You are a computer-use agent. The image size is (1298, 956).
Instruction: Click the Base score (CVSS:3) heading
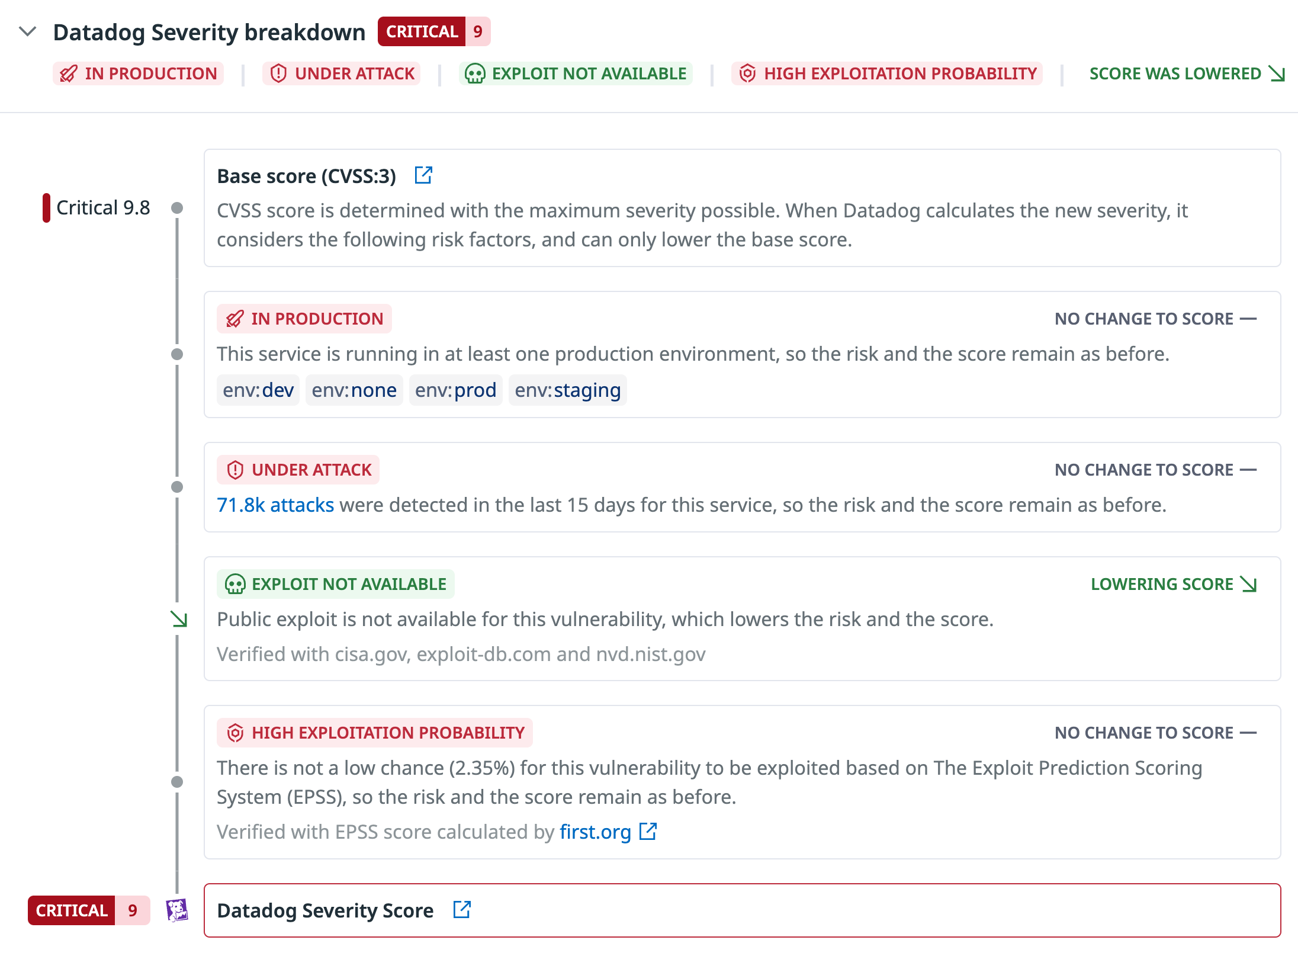pyautogui.click(x=307, y=176)
